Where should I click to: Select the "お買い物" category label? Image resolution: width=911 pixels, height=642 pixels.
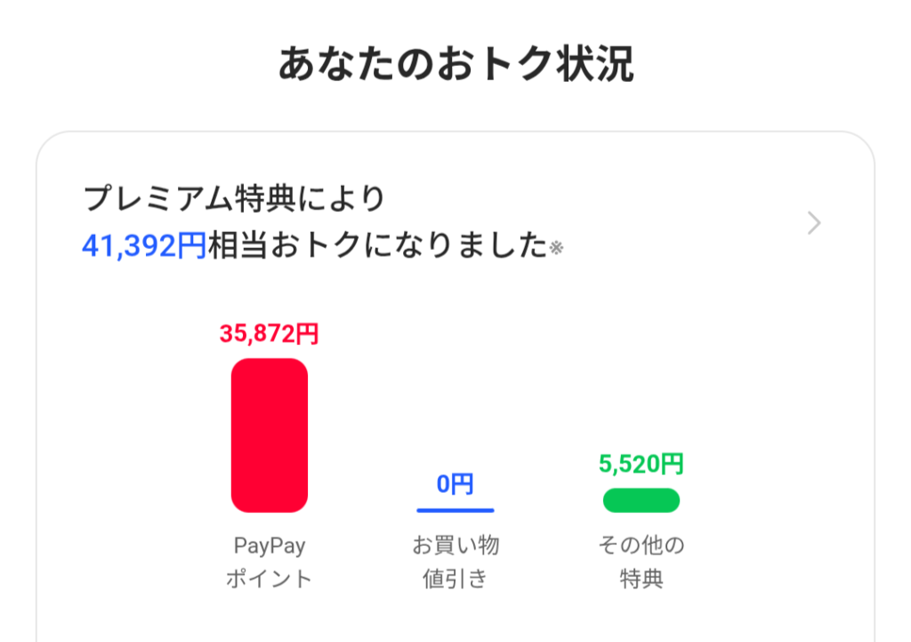point(455,545)
